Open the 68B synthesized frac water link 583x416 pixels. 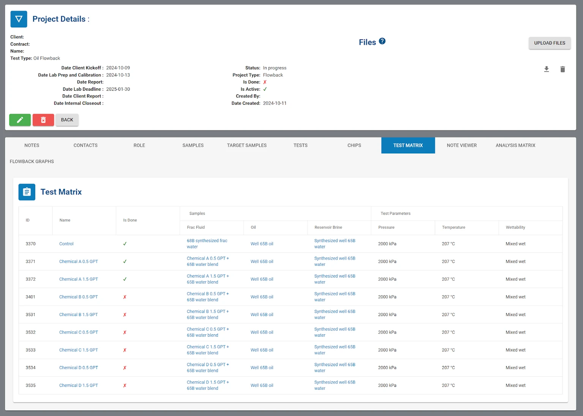point(207,244)
